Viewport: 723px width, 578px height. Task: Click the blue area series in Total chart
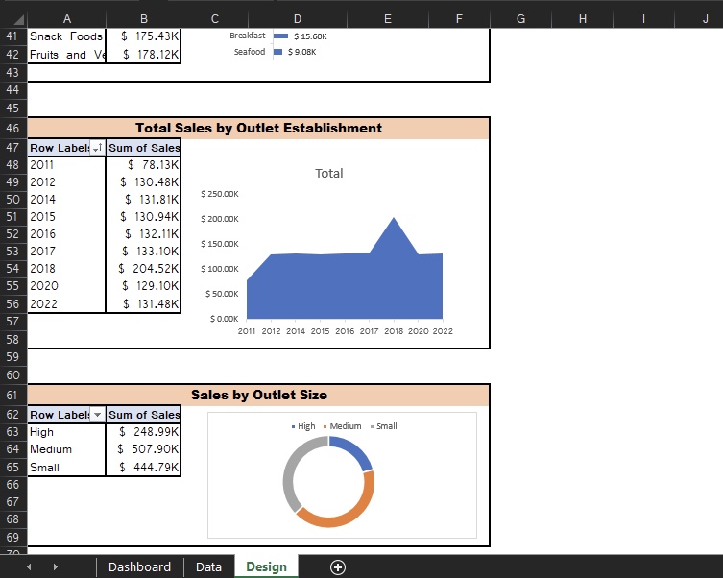click(346, 286)
